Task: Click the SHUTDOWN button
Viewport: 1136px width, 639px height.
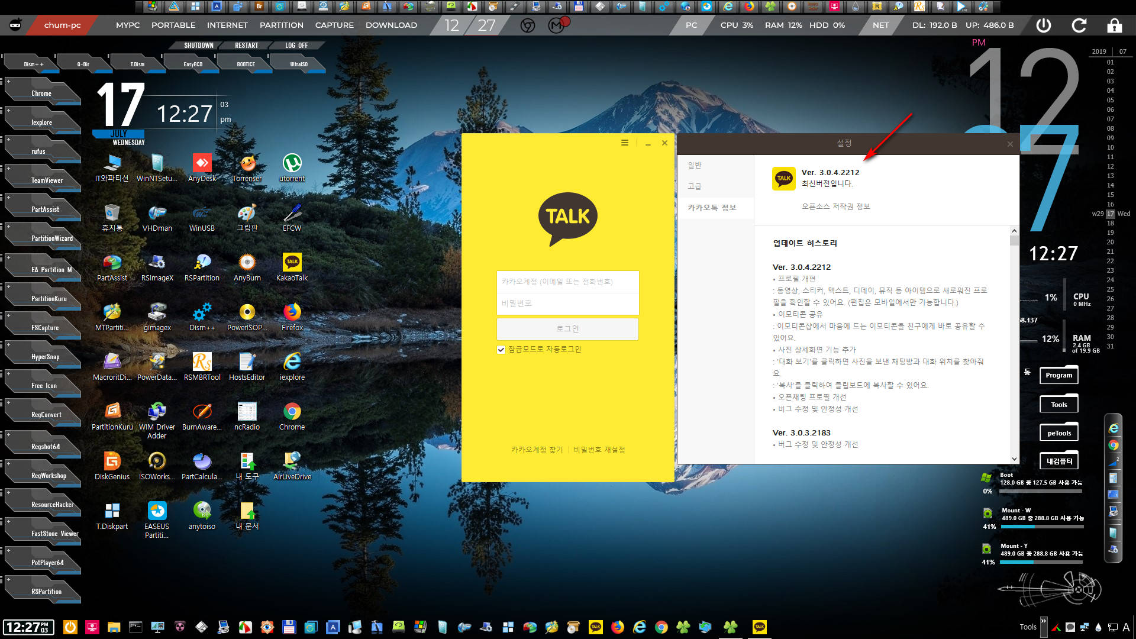Action: [198, 46]
